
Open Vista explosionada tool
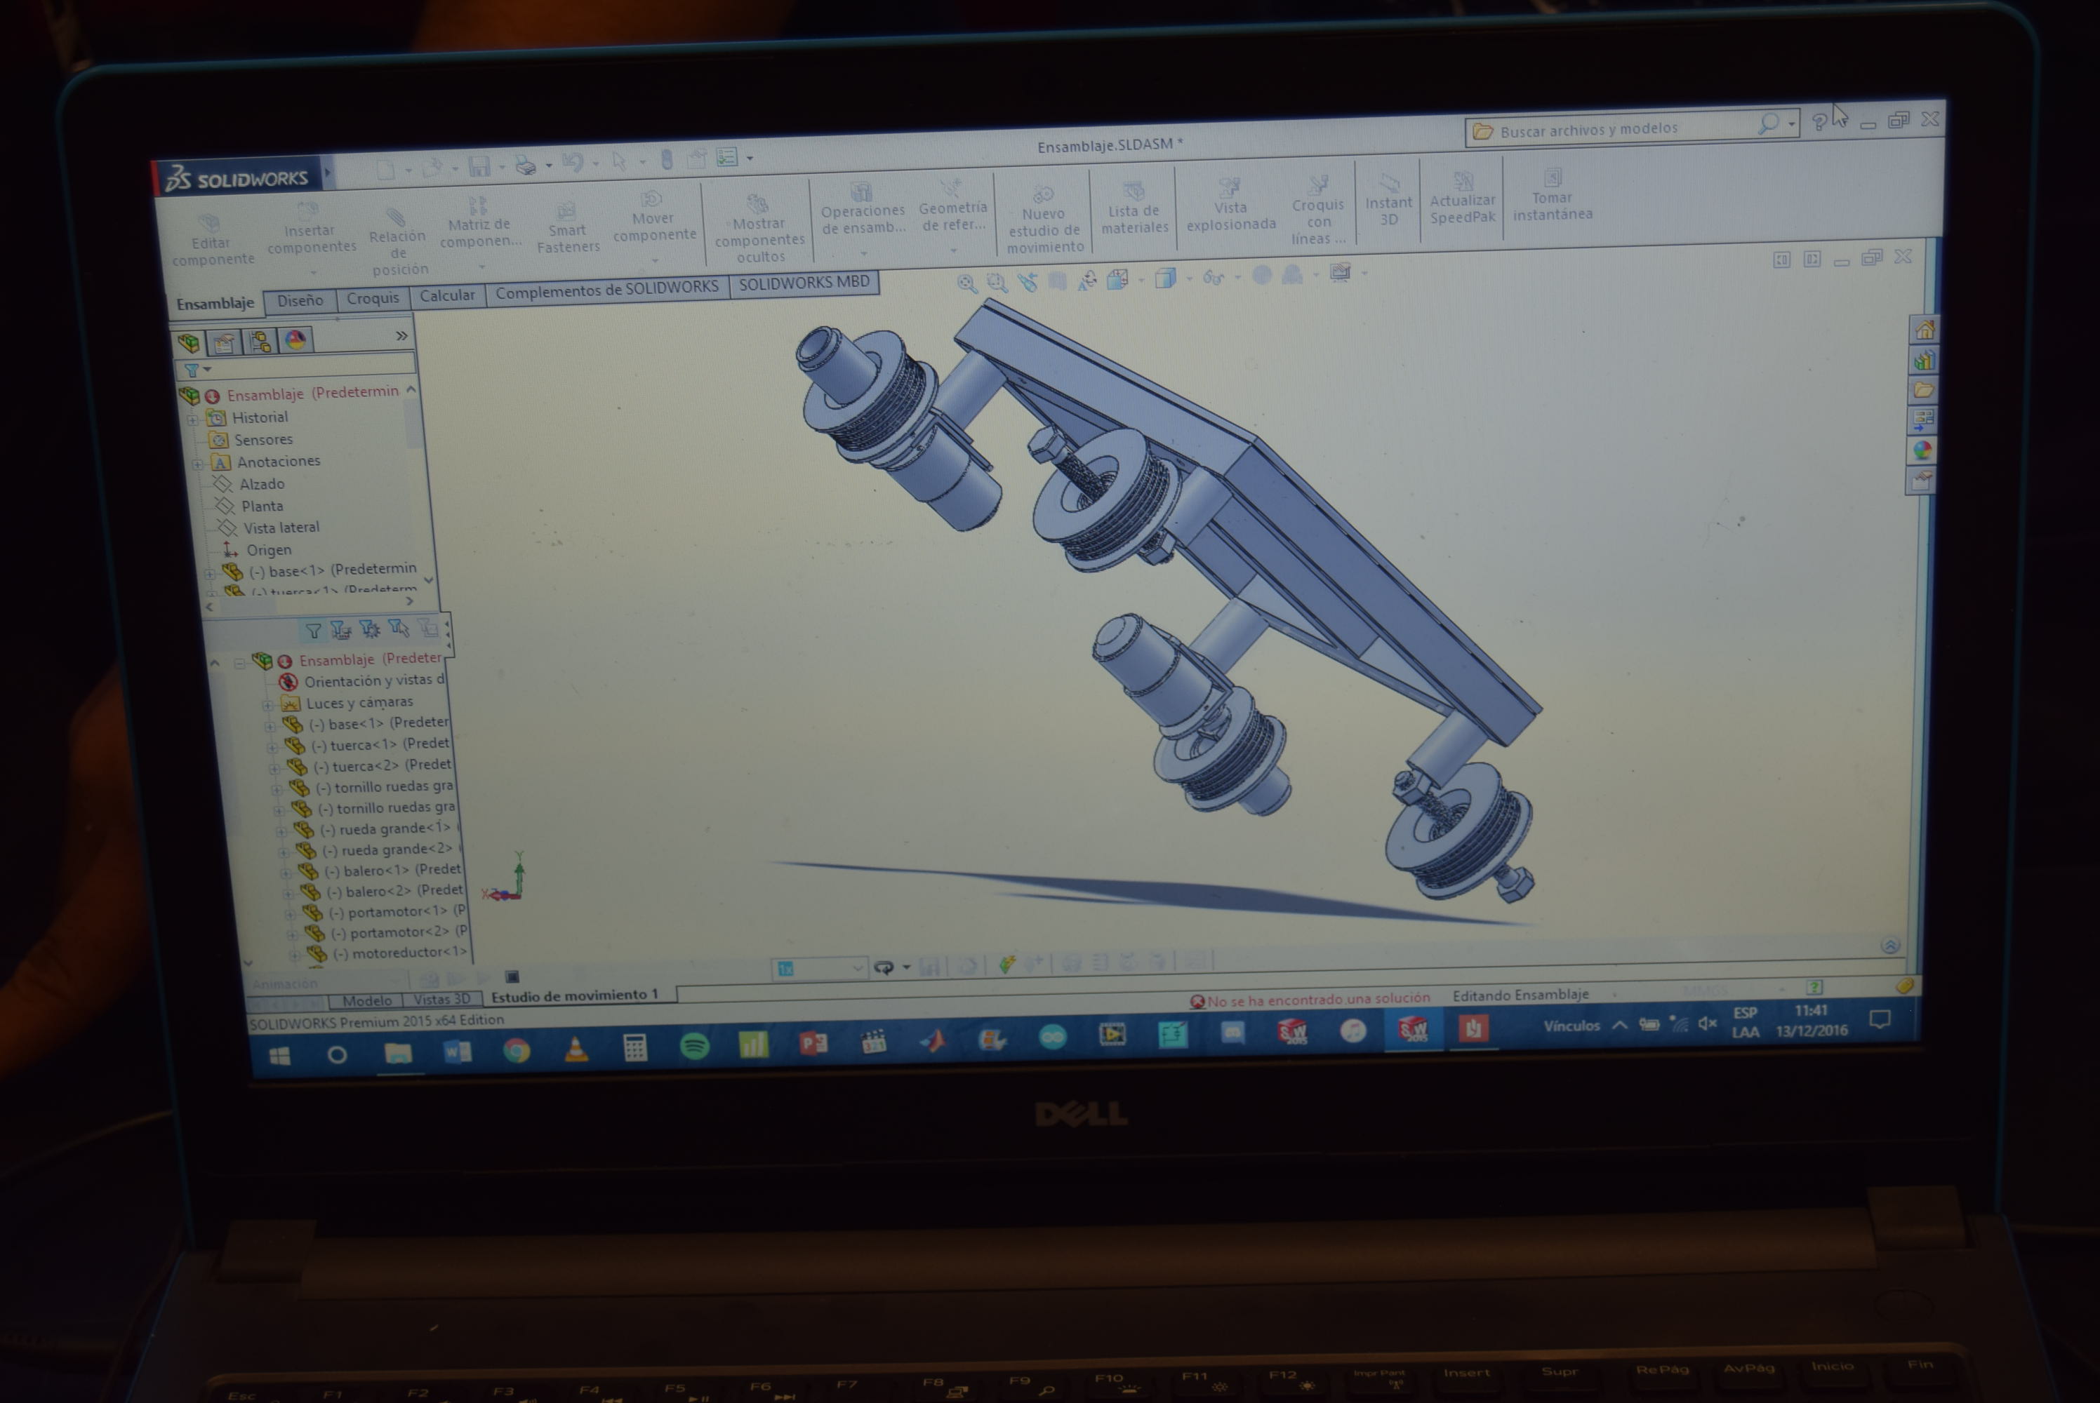pyautogui.click(x=1230, y=208)
